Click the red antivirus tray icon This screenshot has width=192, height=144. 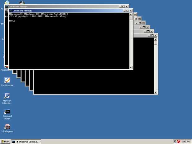179,142
